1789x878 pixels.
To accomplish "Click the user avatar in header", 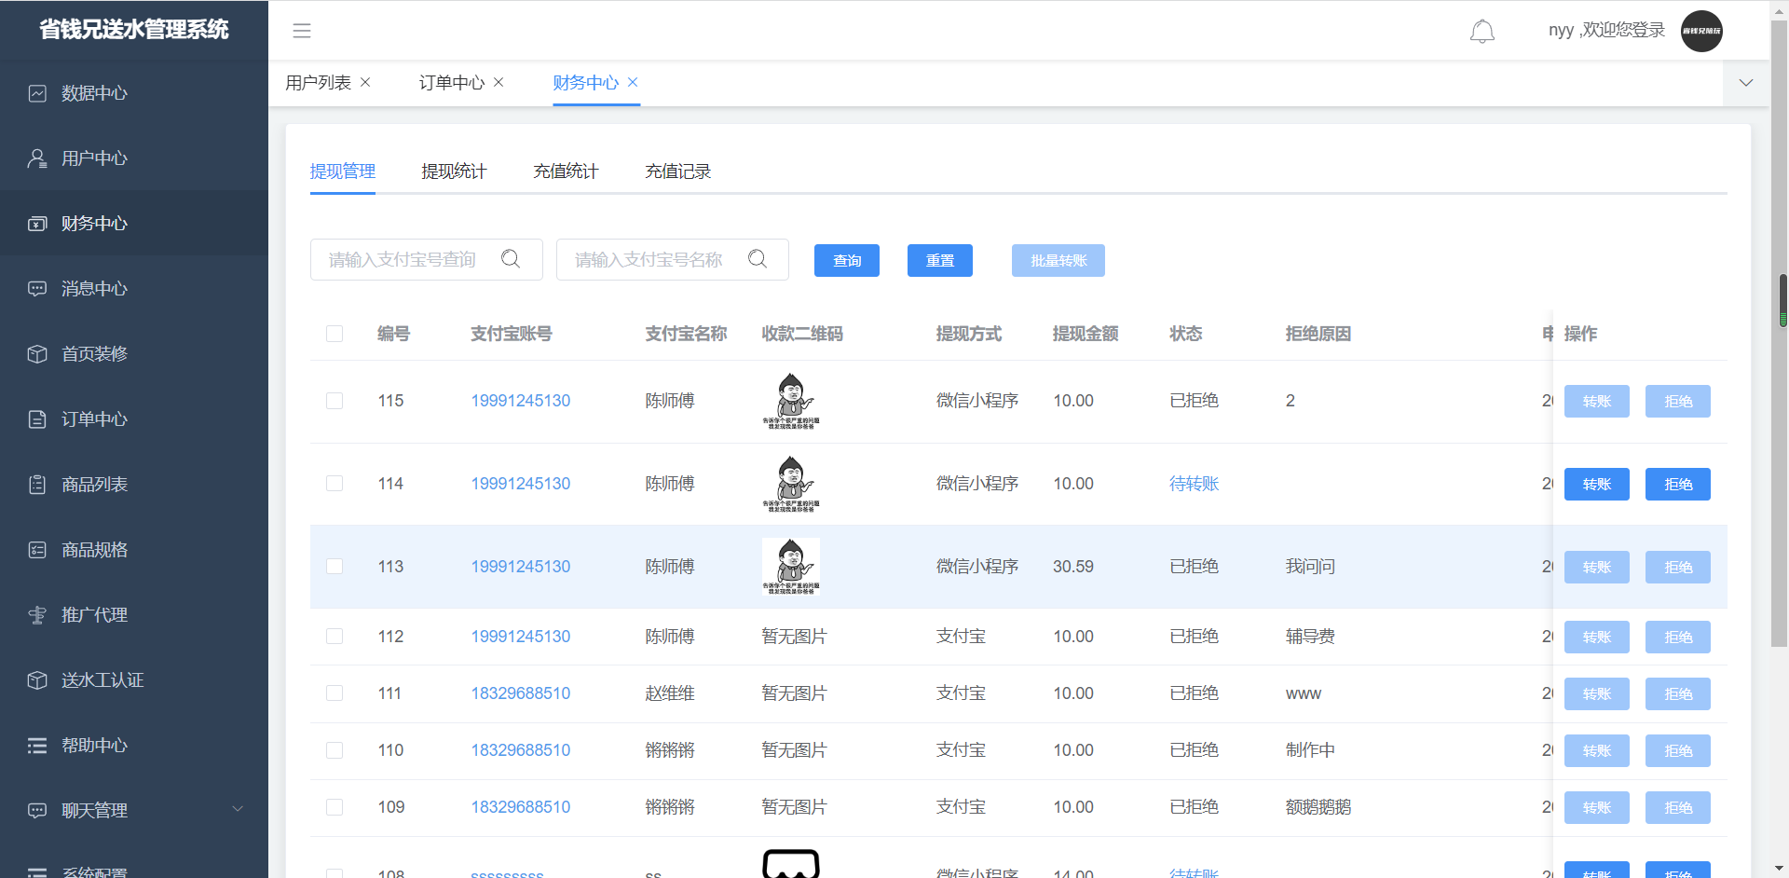I will (1701, 31).
